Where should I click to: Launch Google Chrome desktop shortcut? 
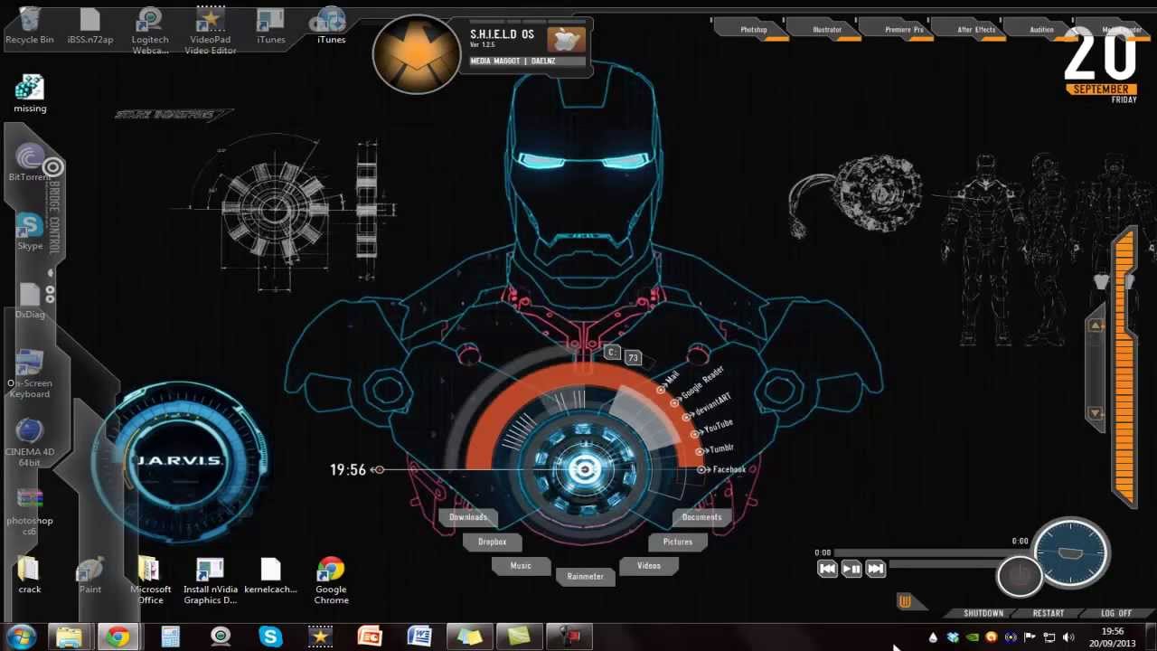(331, 580)
